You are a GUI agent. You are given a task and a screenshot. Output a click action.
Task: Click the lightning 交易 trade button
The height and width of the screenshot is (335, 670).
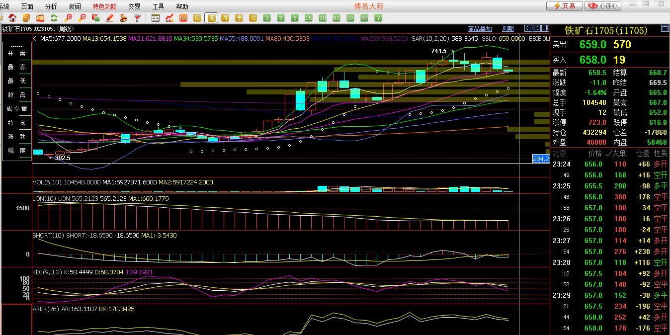click(565, 6)
